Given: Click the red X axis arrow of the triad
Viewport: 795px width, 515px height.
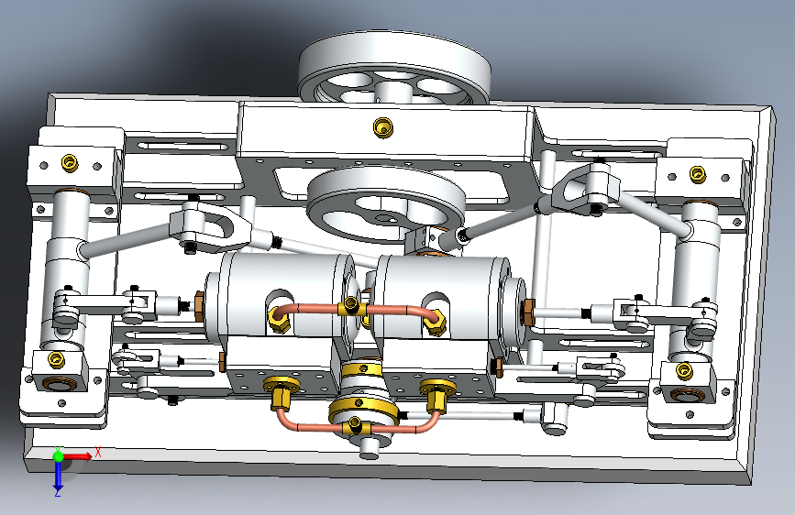Looking at the screenshot, I should tap(79, 456).
